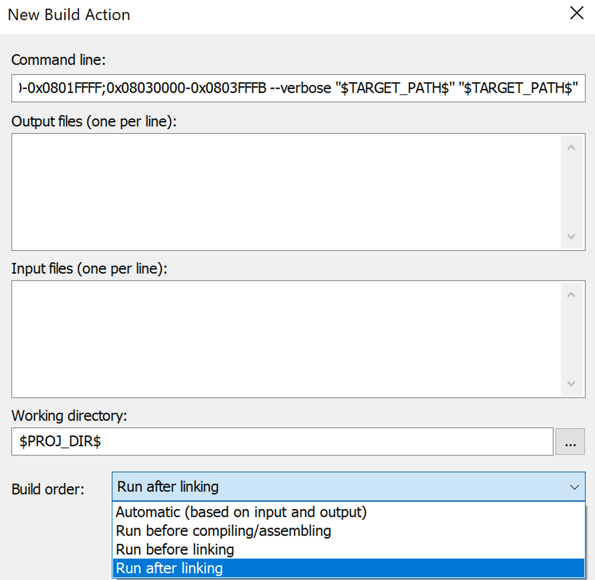Open the Build order dropdown chevron
This screenshot has width=595, height=580.
[x=575, y=487]
